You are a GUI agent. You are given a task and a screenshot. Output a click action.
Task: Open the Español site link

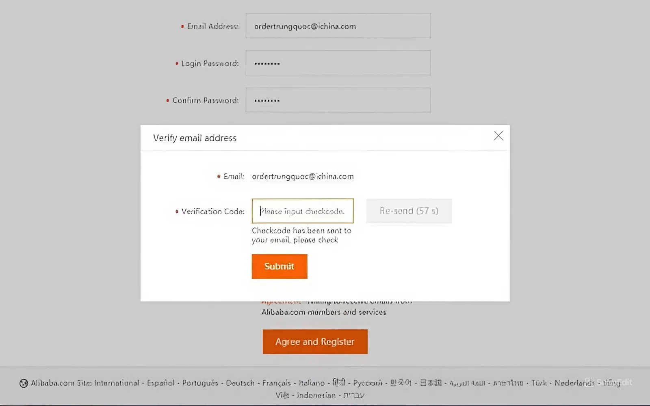160,383
